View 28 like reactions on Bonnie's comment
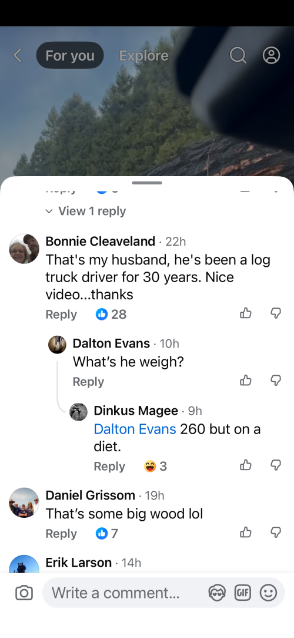 pyautogui.click(x=111, y=314)
